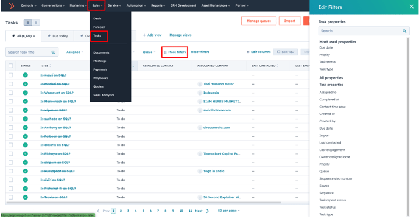Check the box for Is suchada on SQL?
The height and width of the screenshot is (224, 419).
tap(11, 119)
